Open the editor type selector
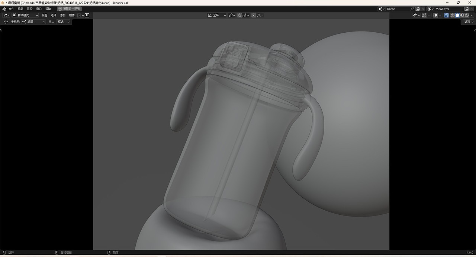The width and height of the screenshot is (476, 257). point(6,15)
